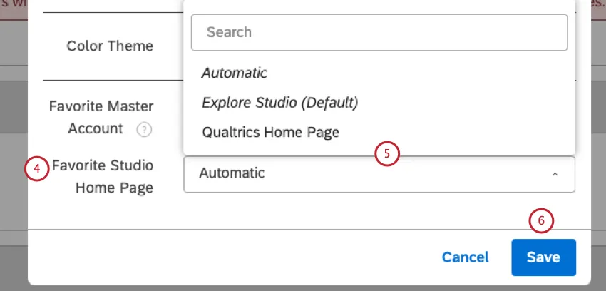This screenshot has width=606, height=291.
Task: Click the circled number 5 marker
Action: point(387,154)
